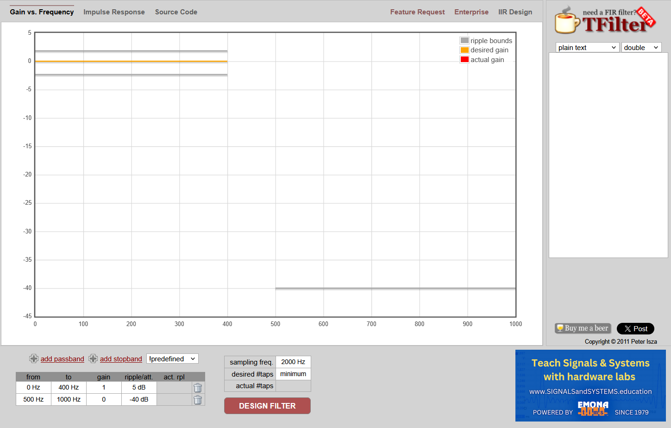671x428 pixels.
Task: Click the TFilter coffee cup logo
Action: pyautogui.click(x=567, y=21)
